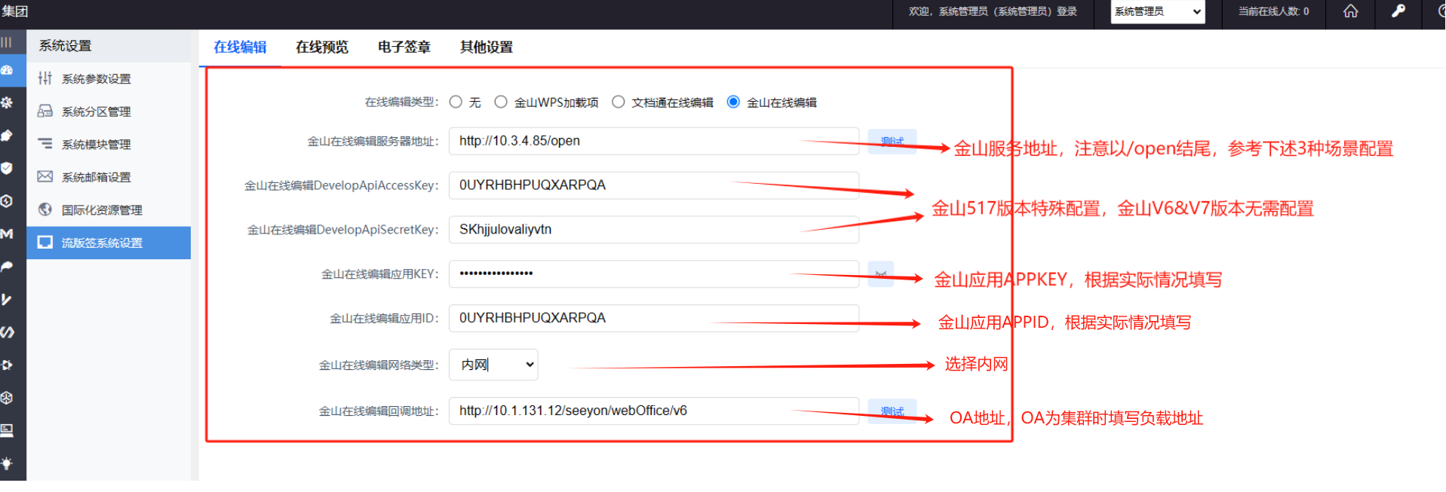Open the dashboard gauge icon in sidebar
The width and height of the screenshot is (1446, 492).
click(x=6, y=70)
